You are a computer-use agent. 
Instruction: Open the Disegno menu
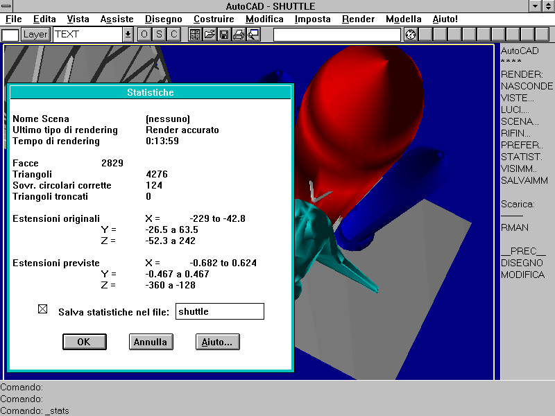(x=164, y=19)
